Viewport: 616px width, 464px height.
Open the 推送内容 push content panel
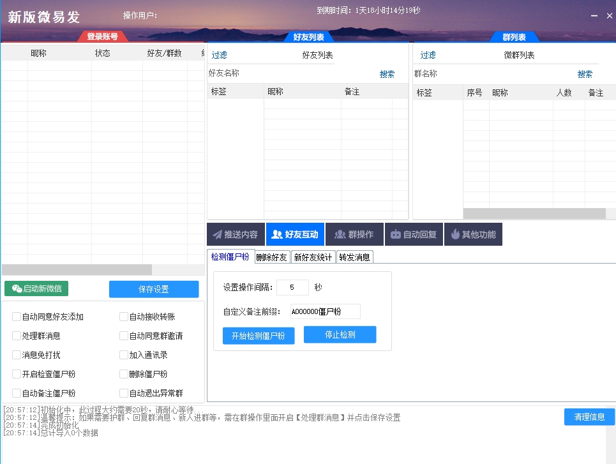pos(235,234)
